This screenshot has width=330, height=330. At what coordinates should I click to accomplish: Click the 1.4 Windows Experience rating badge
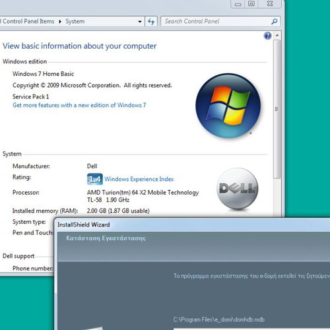point(94,179)
